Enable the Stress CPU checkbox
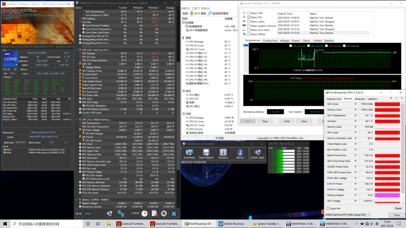Image resolution: width=406 pixels, height=228 pixels. [248, 13]
